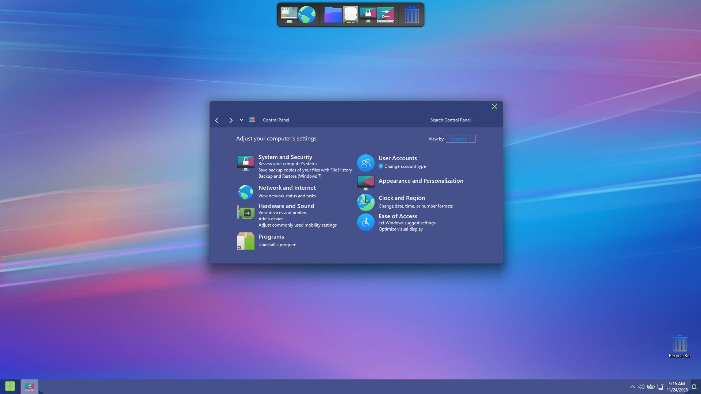Click the Search Control Panel field
This screenshot has height=394, width=701.
coord(450,120)
